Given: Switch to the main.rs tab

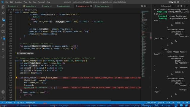Looking at the screenshot, I should click(13, 6).
